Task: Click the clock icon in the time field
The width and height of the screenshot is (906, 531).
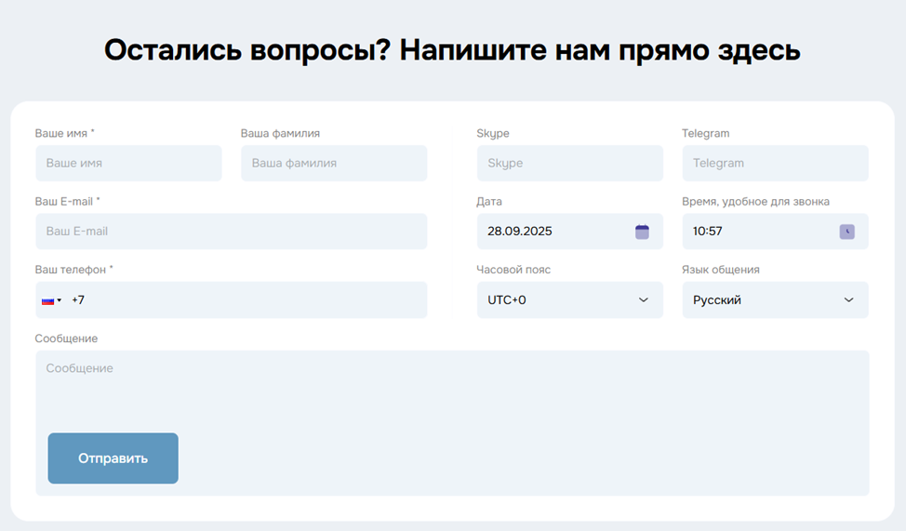Action: pyautogui.click(x=846, y=232)
